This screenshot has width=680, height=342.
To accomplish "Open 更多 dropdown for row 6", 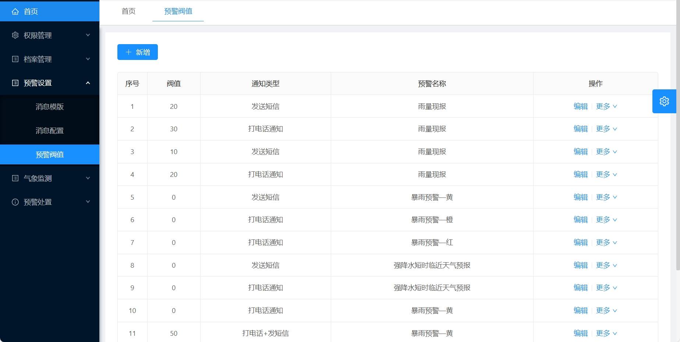I will [606, 220].
